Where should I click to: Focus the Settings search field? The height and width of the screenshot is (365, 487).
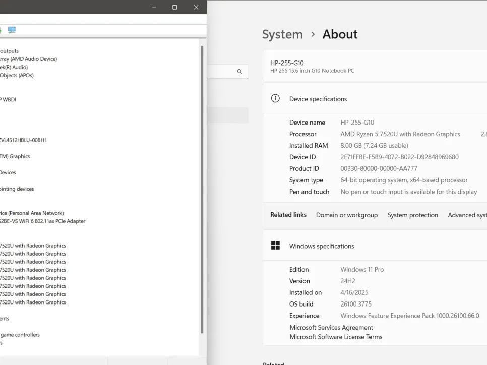(x=228, y=72)
